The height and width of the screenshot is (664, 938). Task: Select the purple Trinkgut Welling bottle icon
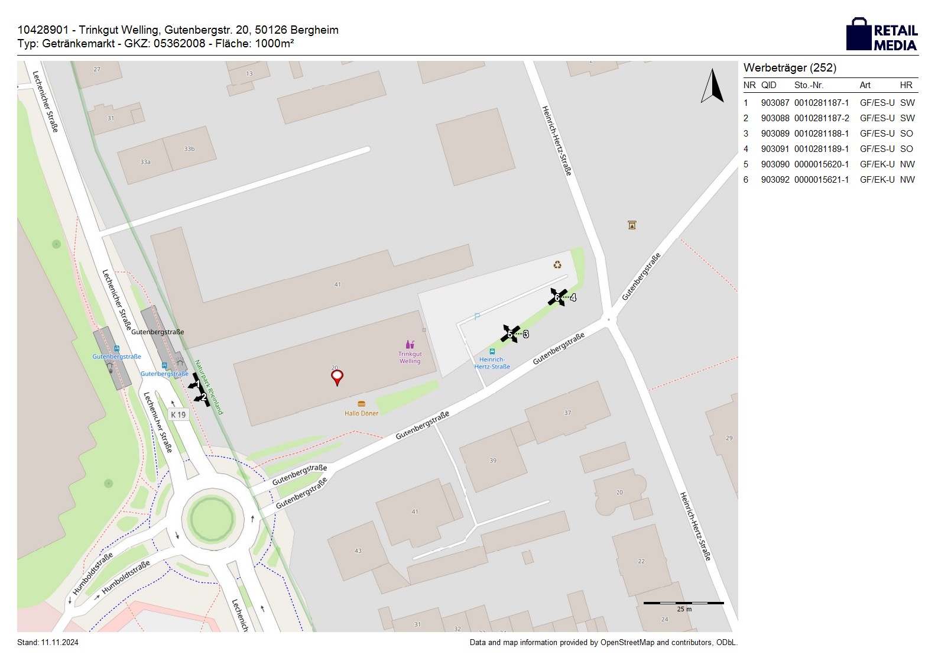(410, 345)
